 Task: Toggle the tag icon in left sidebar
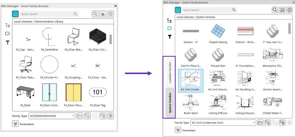coord(7,34)
